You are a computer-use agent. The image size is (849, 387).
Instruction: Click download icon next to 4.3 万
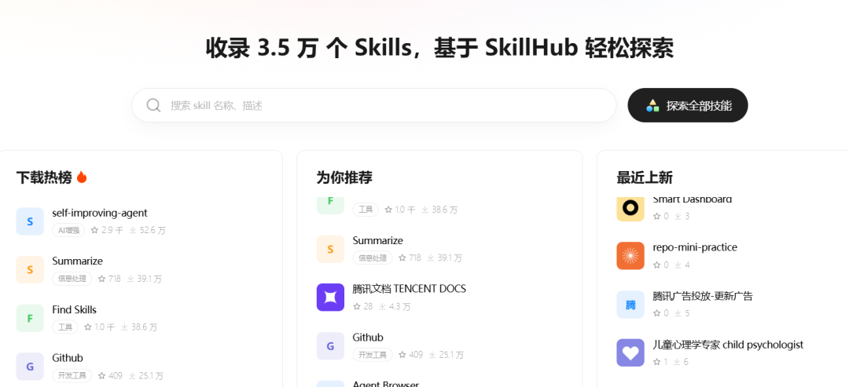point(382,306)
